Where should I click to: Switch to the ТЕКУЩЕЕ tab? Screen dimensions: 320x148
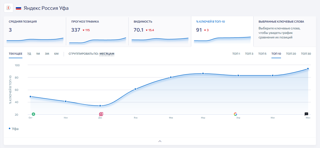click(x=16, y=54)
